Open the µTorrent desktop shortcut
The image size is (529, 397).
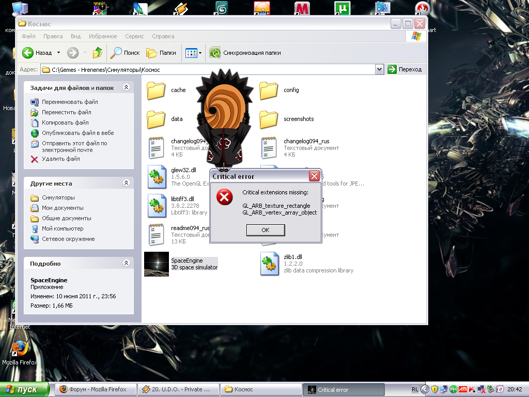342,8
